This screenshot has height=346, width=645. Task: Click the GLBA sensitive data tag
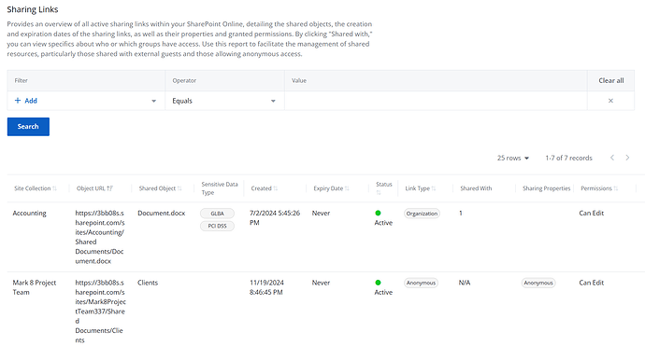tap(217, 214)
